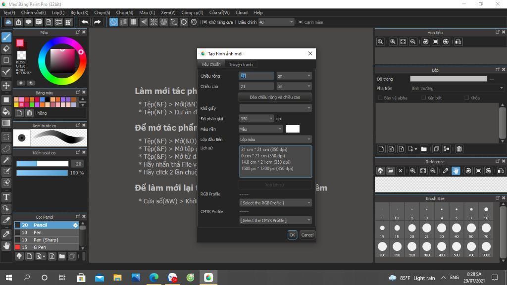Expand the Lớp đầu tiên dropdown
507x285 pixels.
(x=275, y=139)
